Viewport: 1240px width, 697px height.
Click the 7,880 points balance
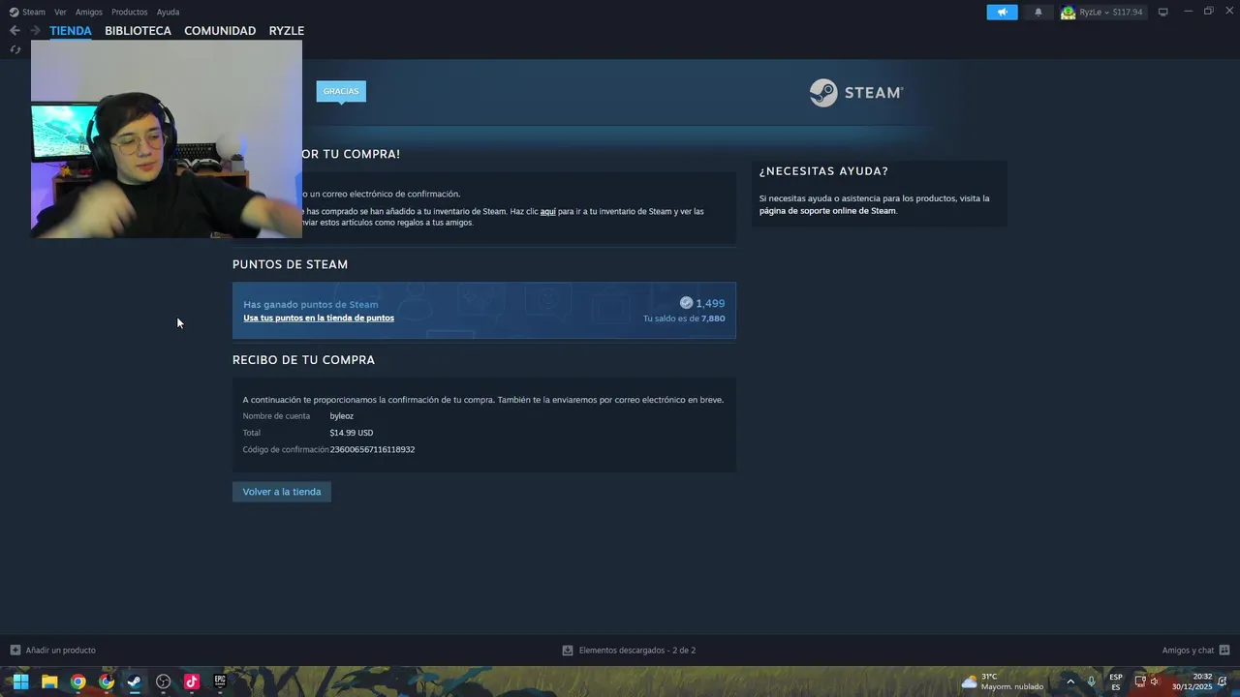point(713,318)
